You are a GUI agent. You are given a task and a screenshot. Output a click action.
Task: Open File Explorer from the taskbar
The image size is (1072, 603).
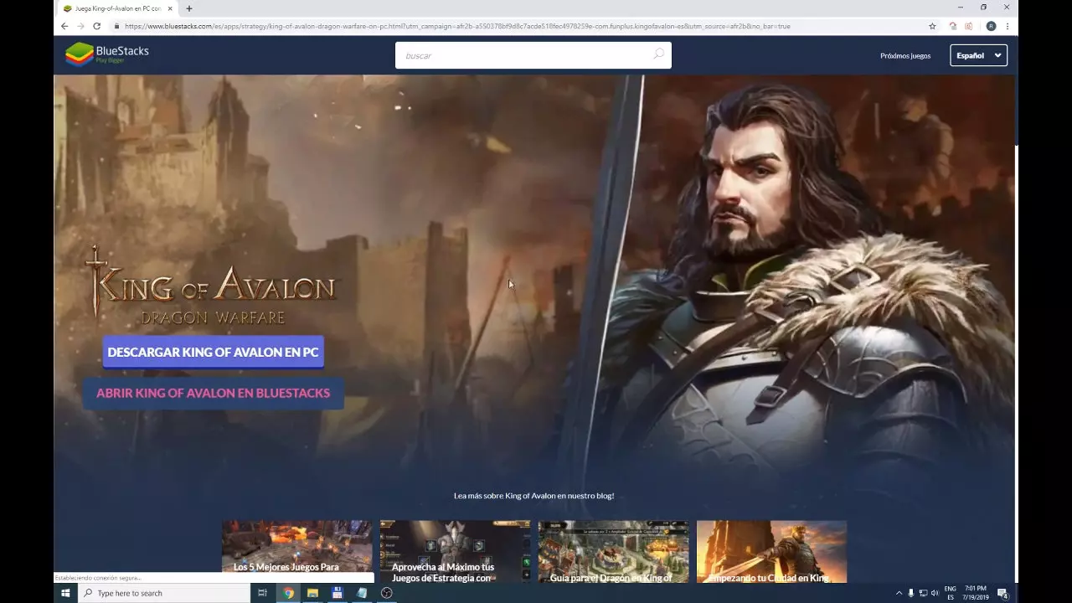point(312,593)
